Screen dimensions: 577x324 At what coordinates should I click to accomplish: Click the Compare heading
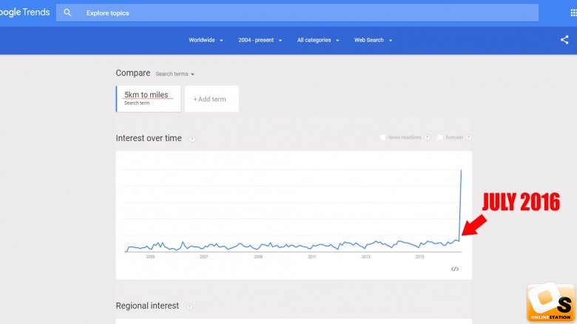(x=133, y=73)
